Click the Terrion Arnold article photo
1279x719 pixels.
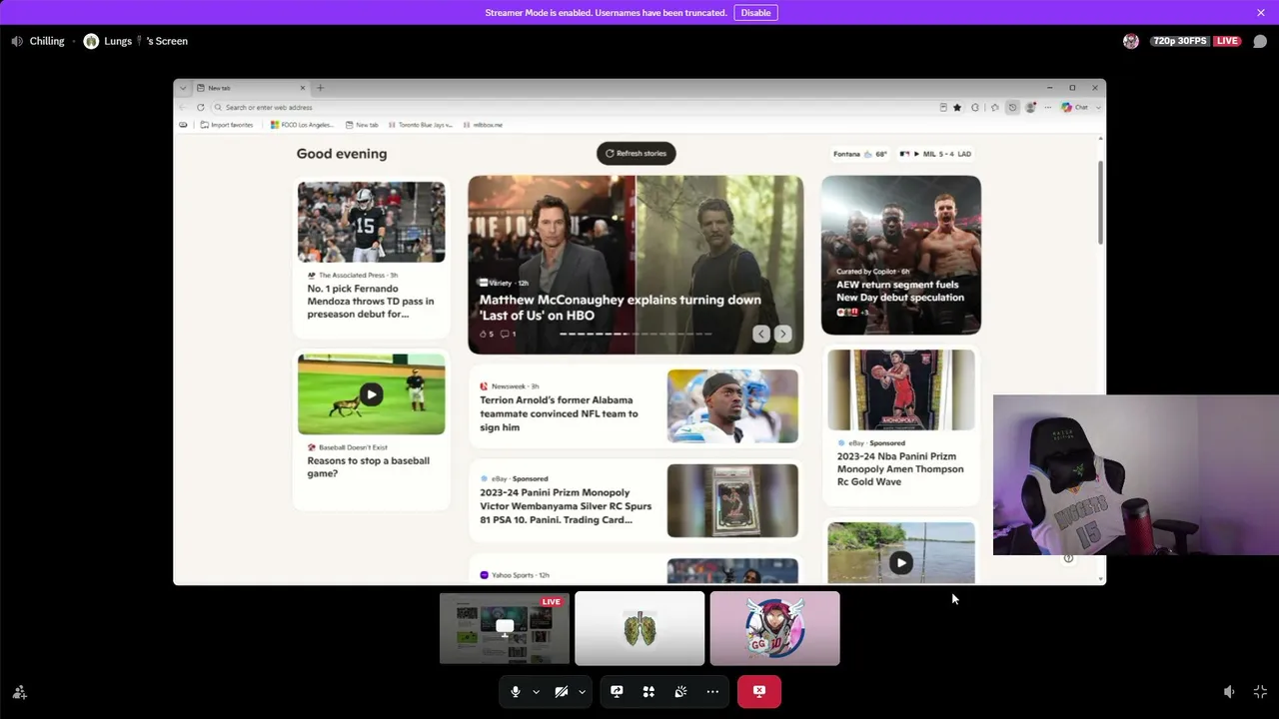(732, 405)
